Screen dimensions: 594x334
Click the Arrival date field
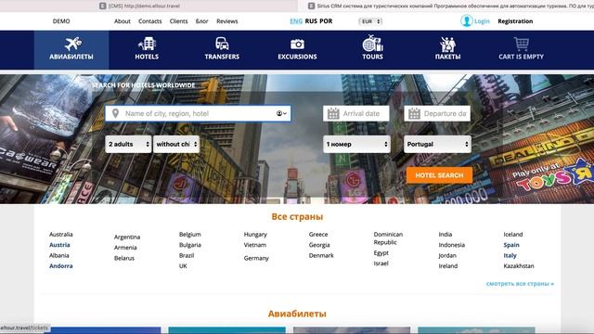coord(356,113)
